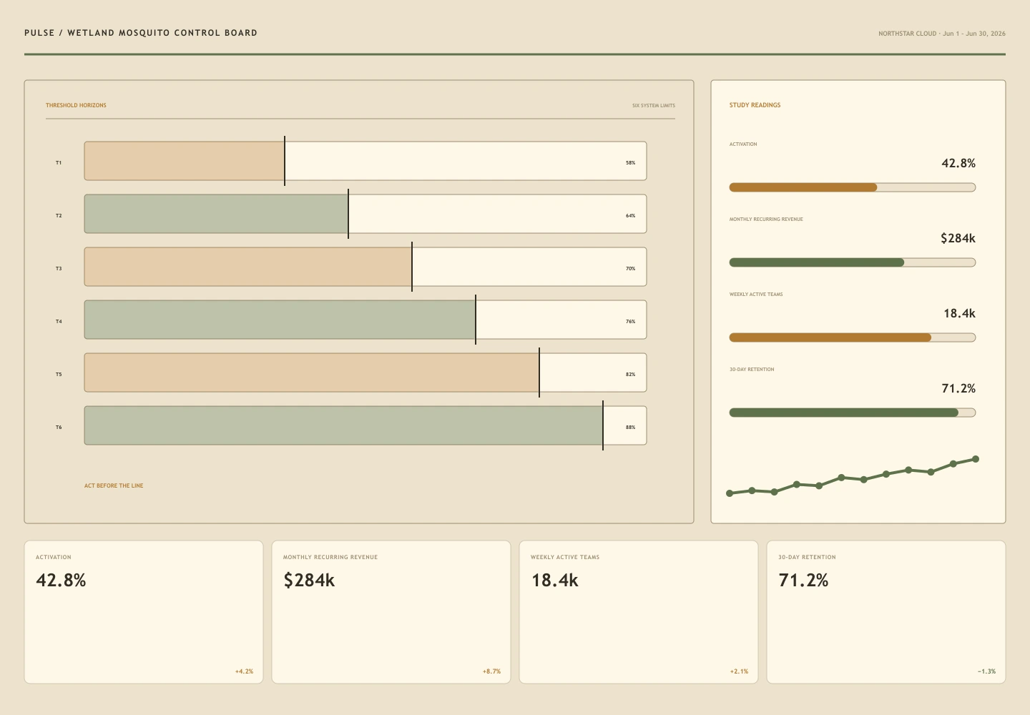Viewport: 1030px width, 715px height.
Task: Choose the filled portion of the T6 bar
Action: click(343, 425)
